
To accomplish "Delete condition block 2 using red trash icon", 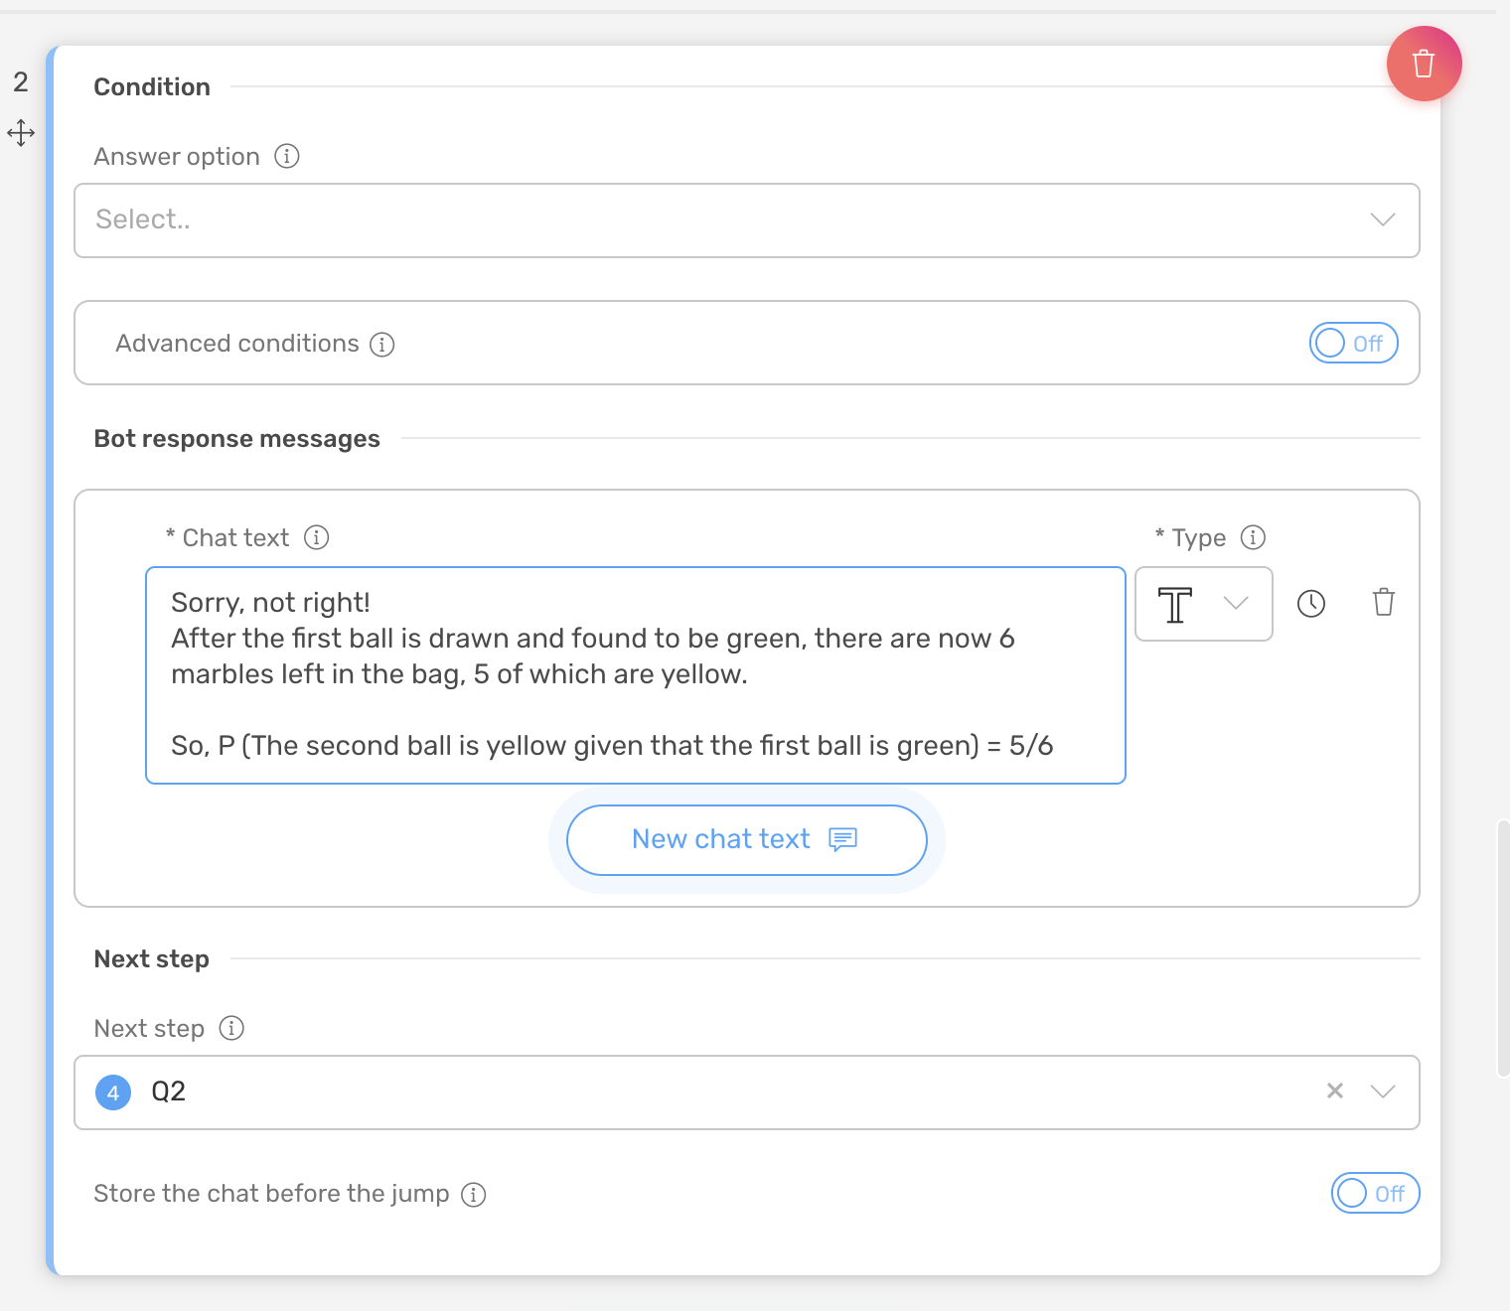I will pos(1423,63).
